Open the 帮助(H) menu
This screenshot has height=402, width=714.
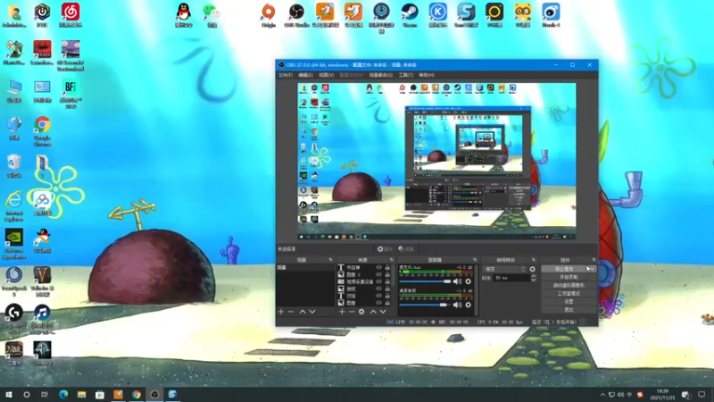[x=427, y=75]
